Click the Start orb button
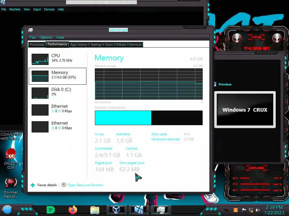The height and width of the screenshot is (216, 289). click(x=7, y=210)
